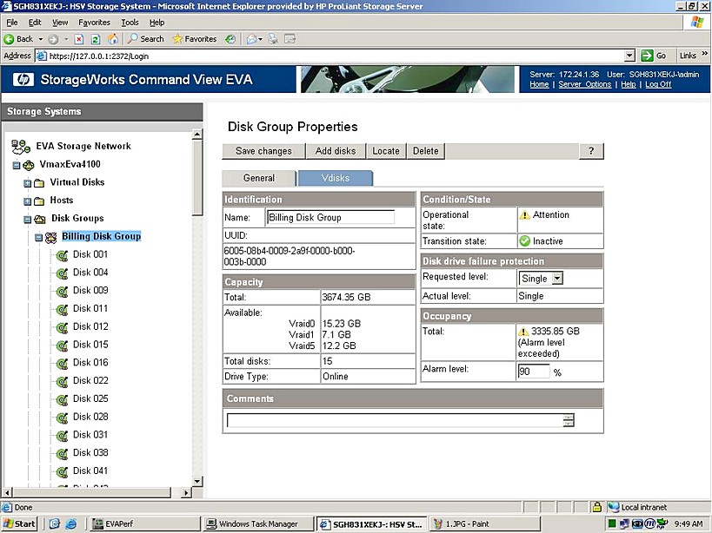Open the Tools menu
712x533 pixels.
point(130,23)
